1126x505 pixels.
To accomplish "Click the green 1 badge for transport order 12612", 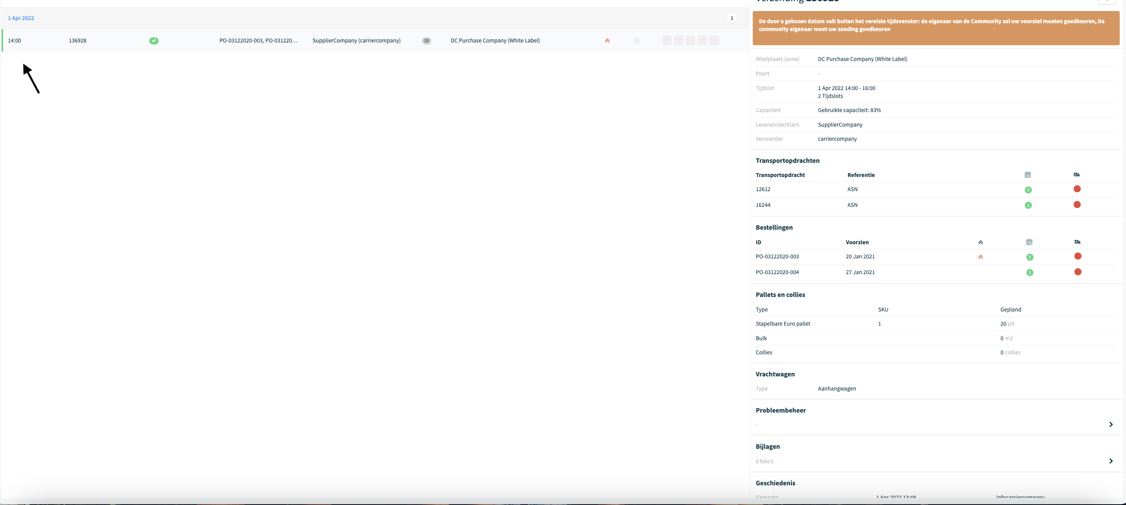I will point(1028,190).
